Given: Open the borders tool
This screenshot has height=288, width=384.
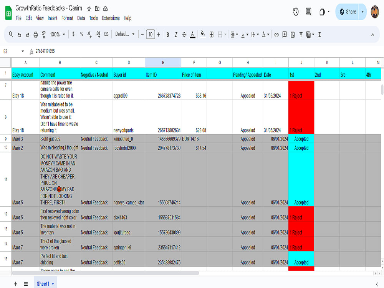Looking at the screenshot, I should [211, 35].
